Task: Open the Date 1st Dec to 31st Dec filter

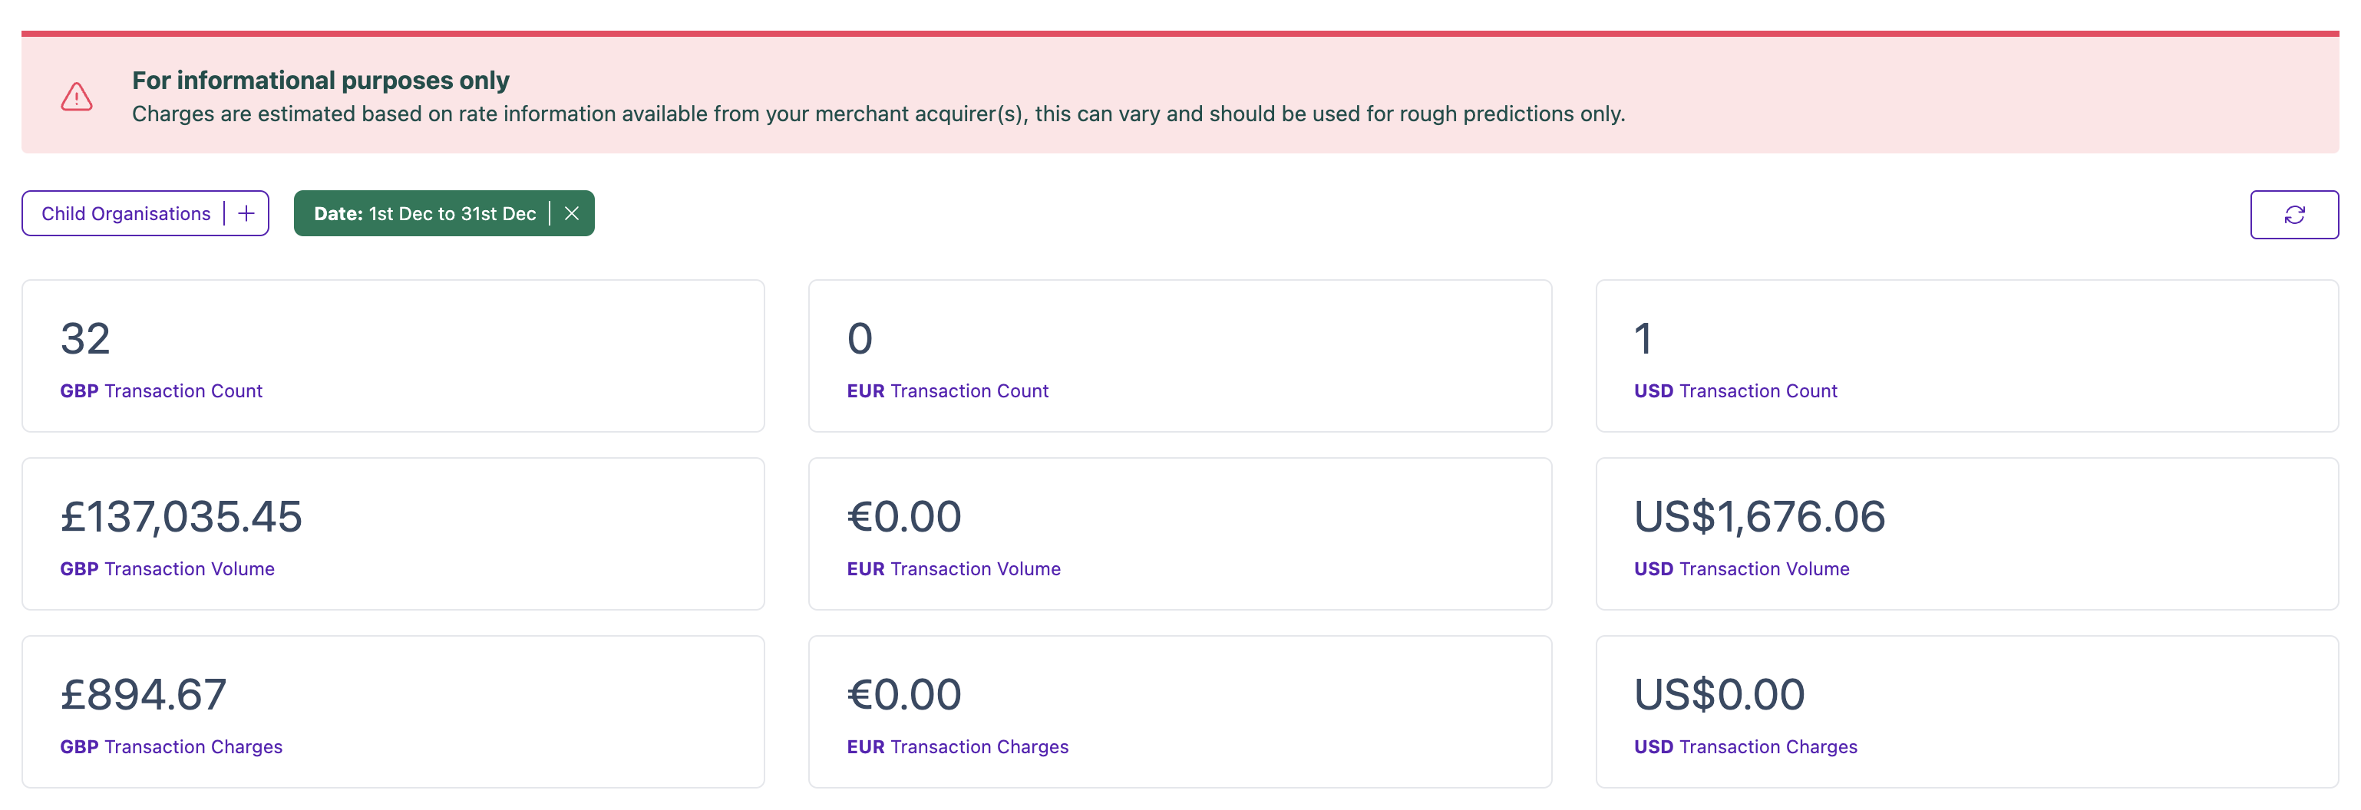Action: click(425, 213)
